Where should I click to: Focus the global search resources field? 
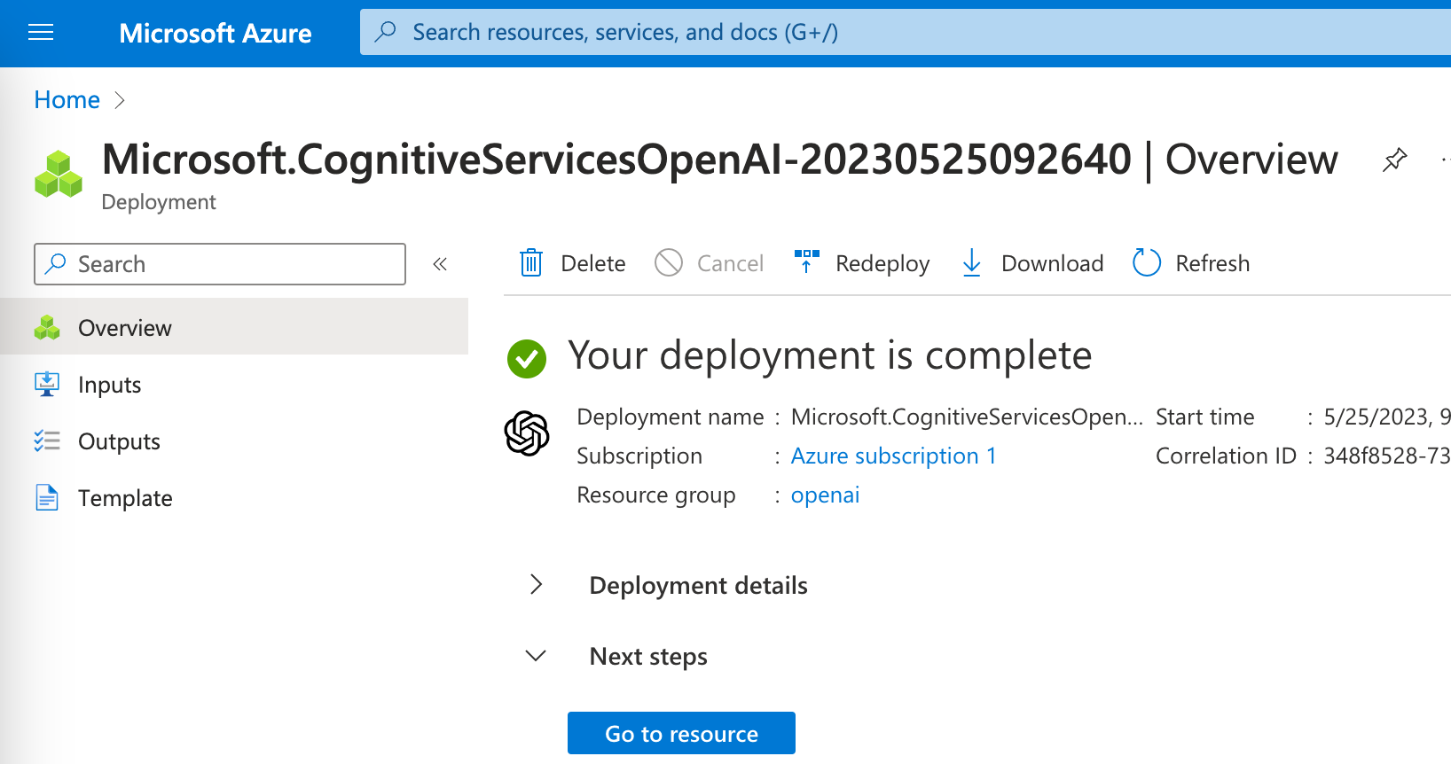(906, 32)
